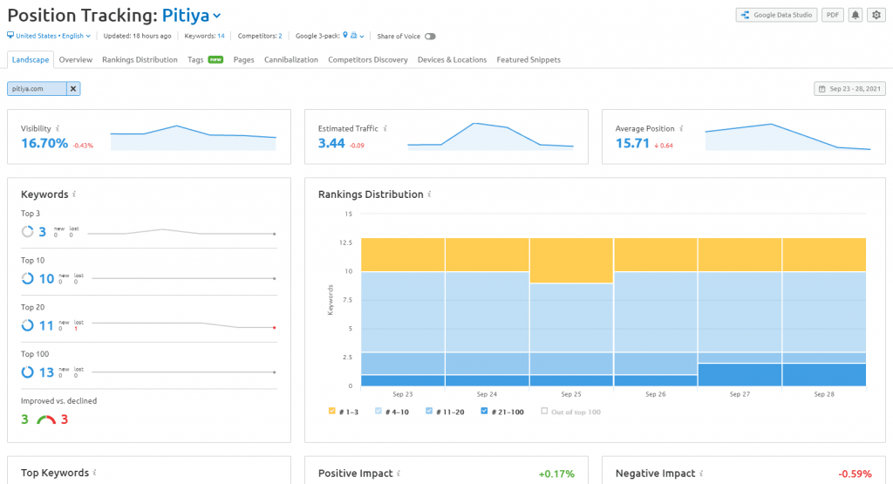
Task: Open settings gear icon
Action: 876,15
